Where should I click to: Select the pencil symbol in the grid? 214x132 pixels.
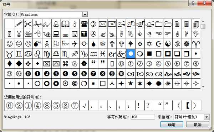pyautogui.click(x=19, y=24)
